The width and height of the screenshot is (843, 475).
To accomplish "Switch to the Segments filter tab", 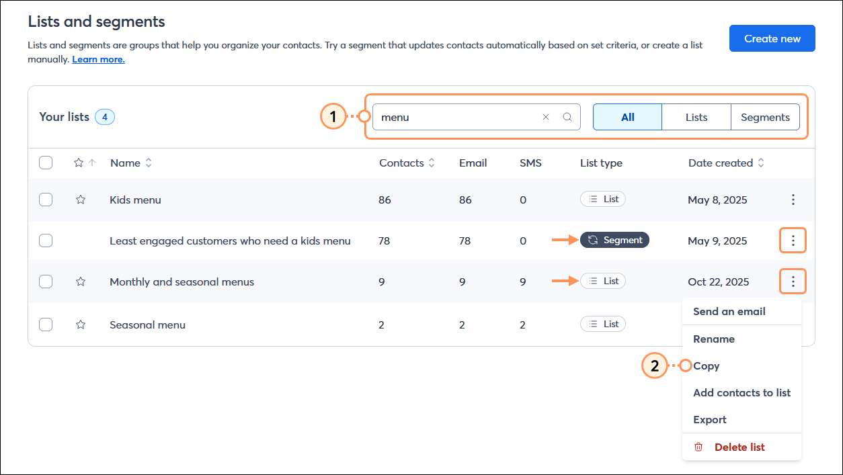I will tap(765, 117).
